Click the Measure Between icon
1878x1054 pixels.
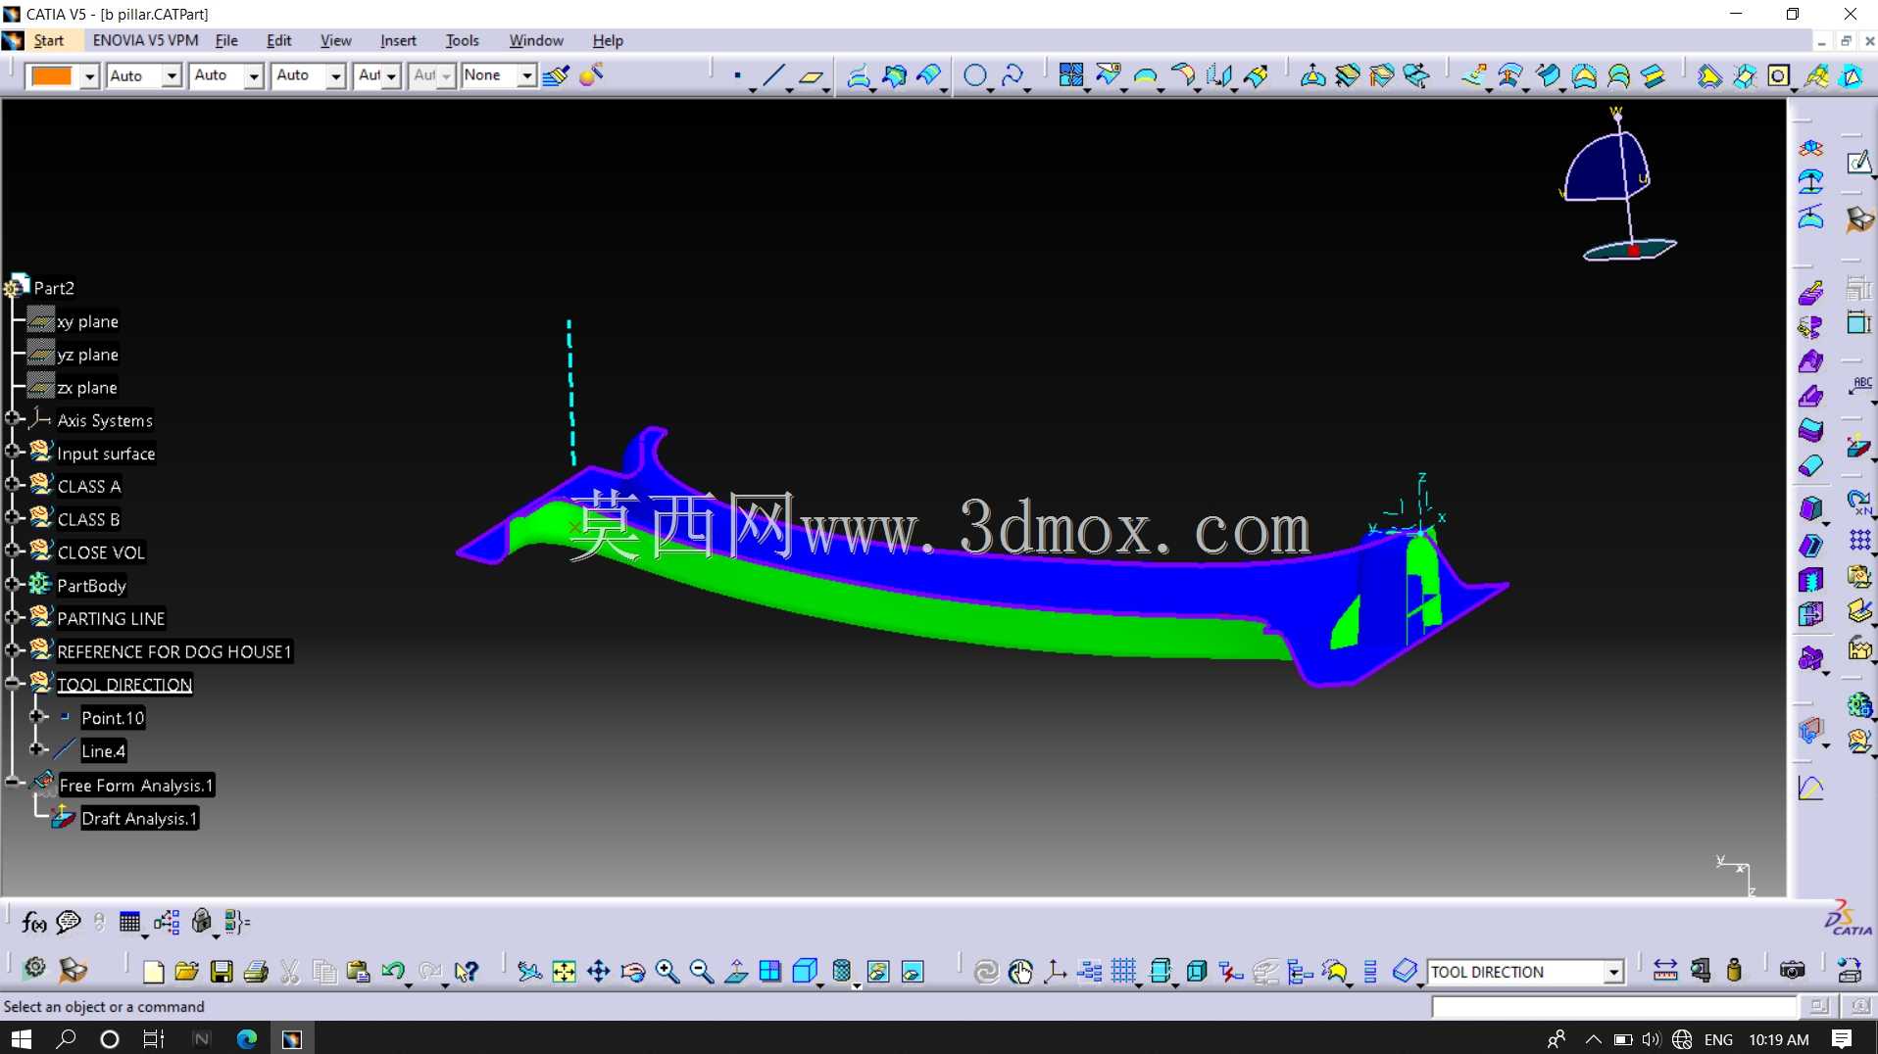point(1665,971)
